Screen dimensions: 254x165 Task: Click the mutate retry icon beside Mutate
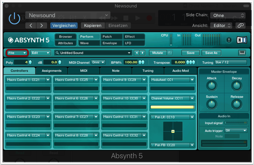pyautogui.click(x=170, y=53)
